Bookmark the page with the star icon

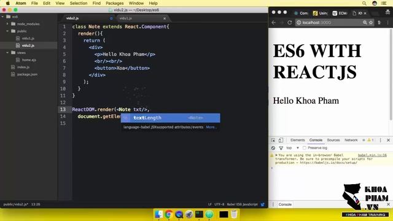point(371,23)
